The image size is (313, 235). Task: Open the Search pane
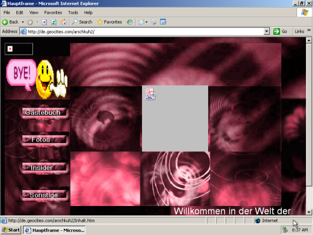[82, 22]
